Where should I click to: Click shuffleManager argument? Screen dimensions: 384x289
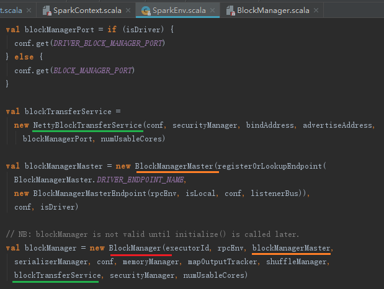pyautogui.click(x=297, y=262)
